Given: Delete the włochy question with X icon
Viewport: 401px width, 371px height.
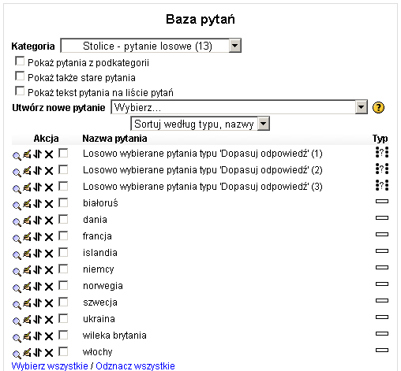Looking at the screenshot, I should 49,353.
